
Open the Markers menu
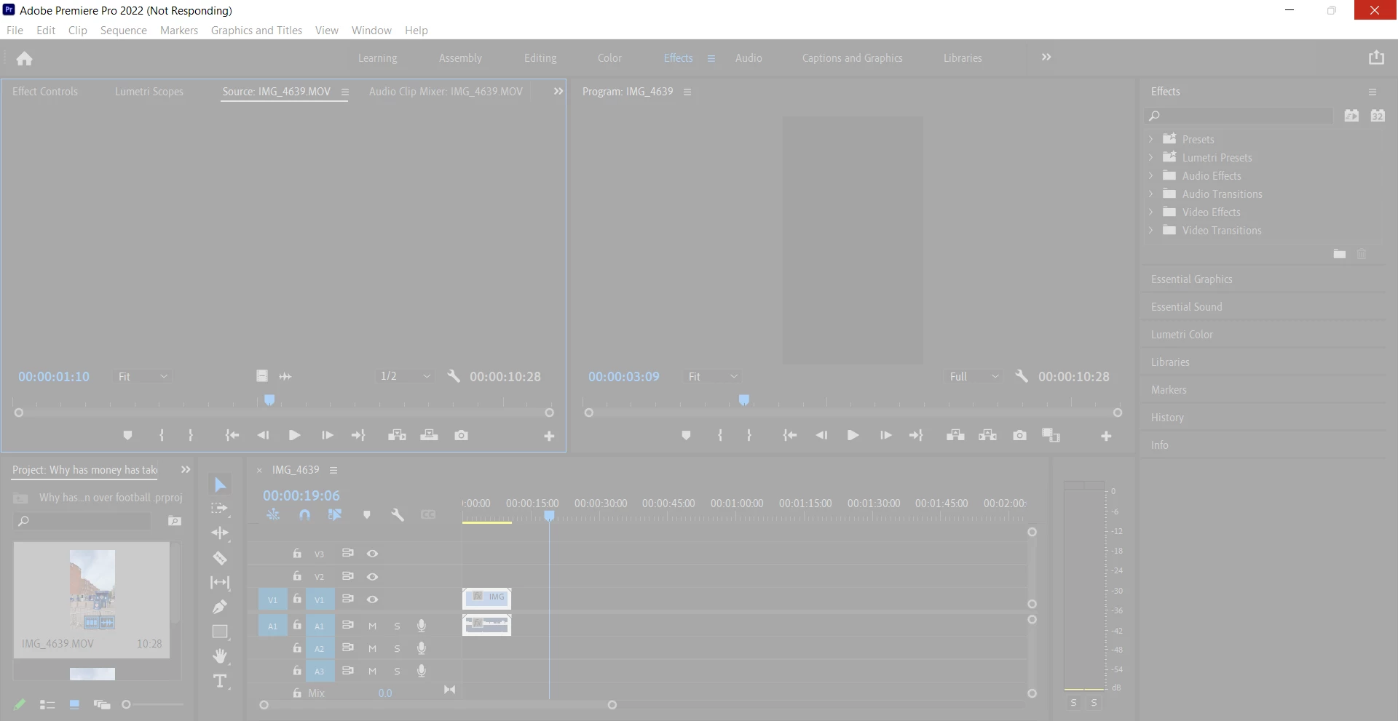(x=179, y=30)
